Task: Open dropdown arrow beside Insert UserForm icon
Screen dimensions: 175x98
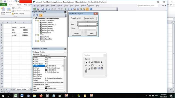Action: point(40,9)
